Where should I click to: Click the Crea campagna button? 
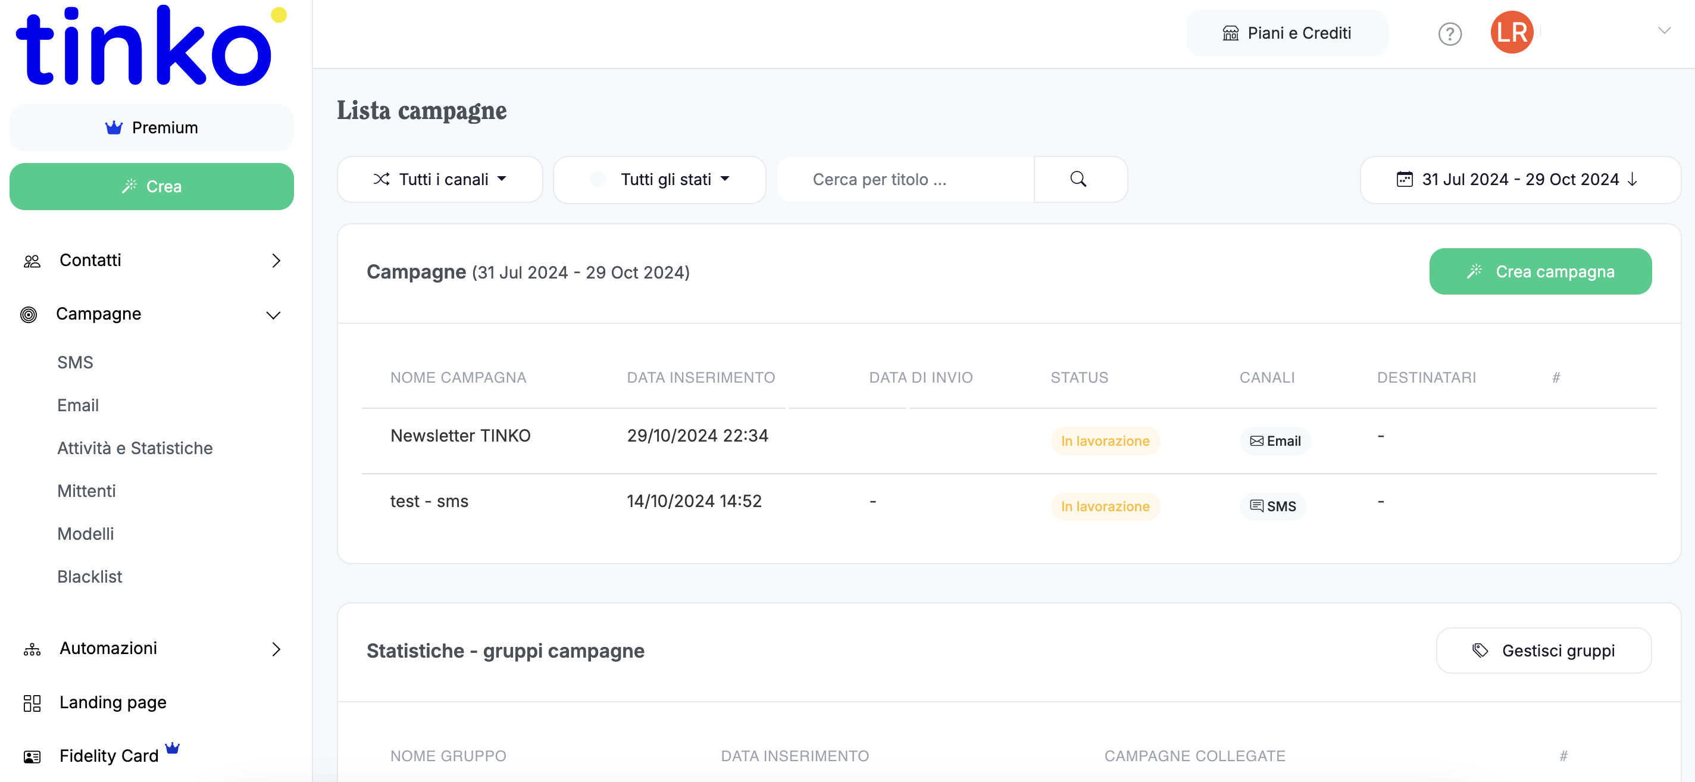tap(1540, 271)
